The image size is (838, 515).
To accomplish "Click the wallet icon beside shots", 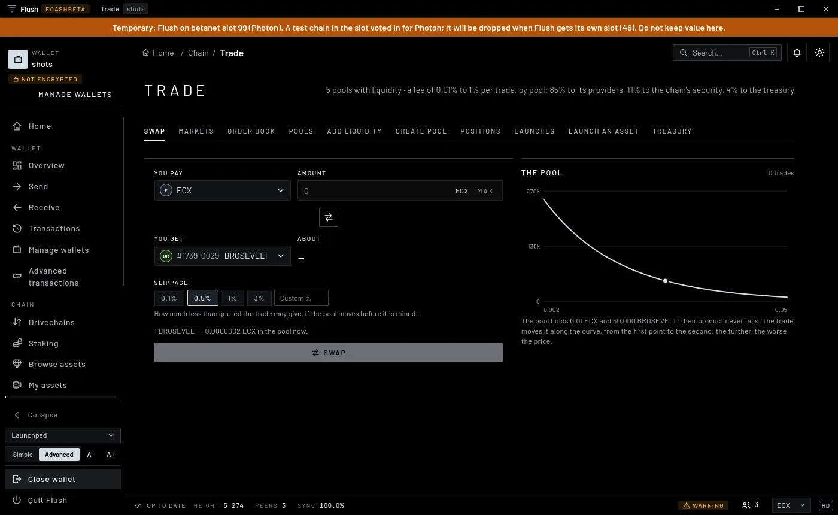I will tap(18, 59).
